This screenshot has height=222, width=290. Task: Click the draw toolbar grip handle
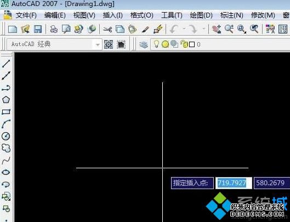(7, 55)
